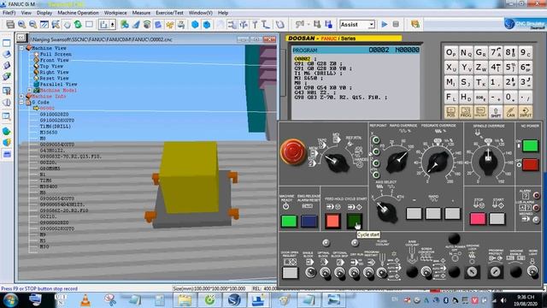Collapse the G Code tree node
Viewport: 547px width, 308px height.
22,103
